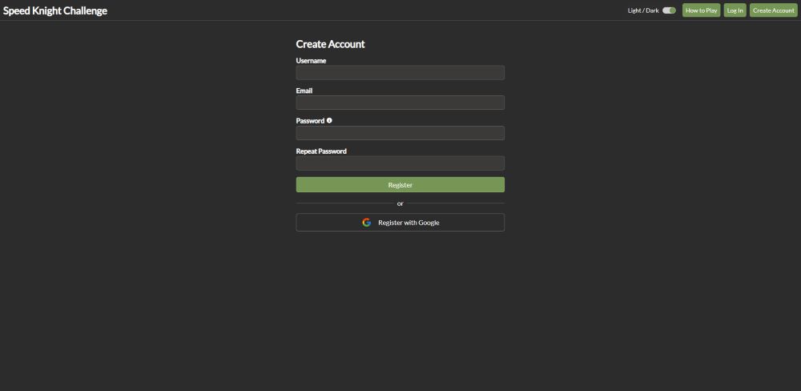Click the green Register button
801x391 pixels.
(x=400, y=185)
